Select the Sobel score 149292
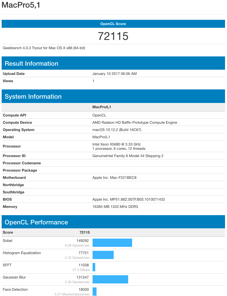 (83, 241)
